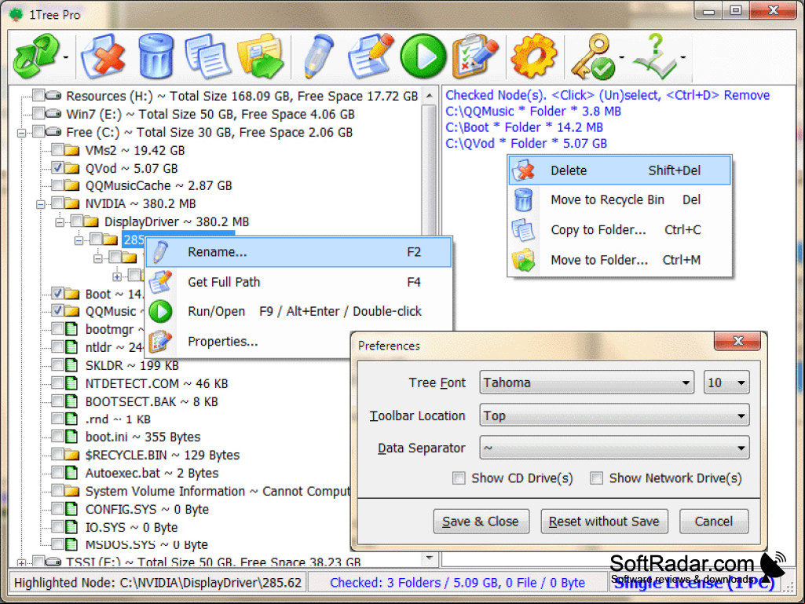
Task: Click the 1Tree Pro title bar tree icon
Action: (16, 14)
